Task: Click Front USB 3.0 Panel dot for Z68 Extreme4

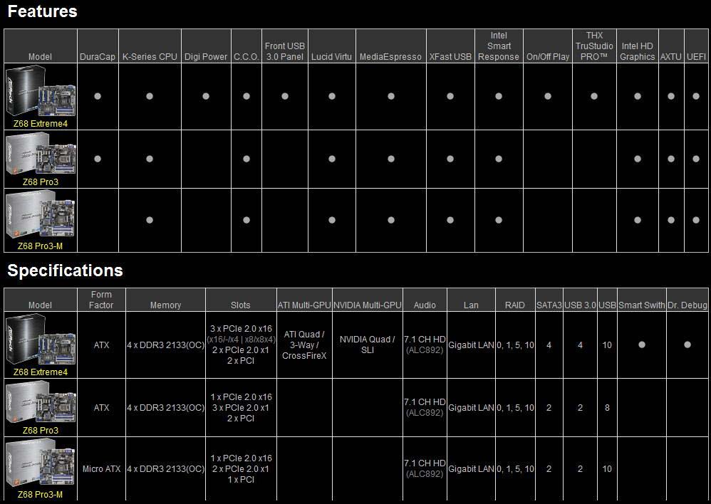Action: pos(284,96)
